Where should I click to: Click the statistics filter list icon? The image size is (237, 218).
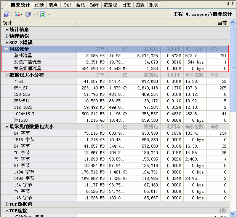coord(18,14)
